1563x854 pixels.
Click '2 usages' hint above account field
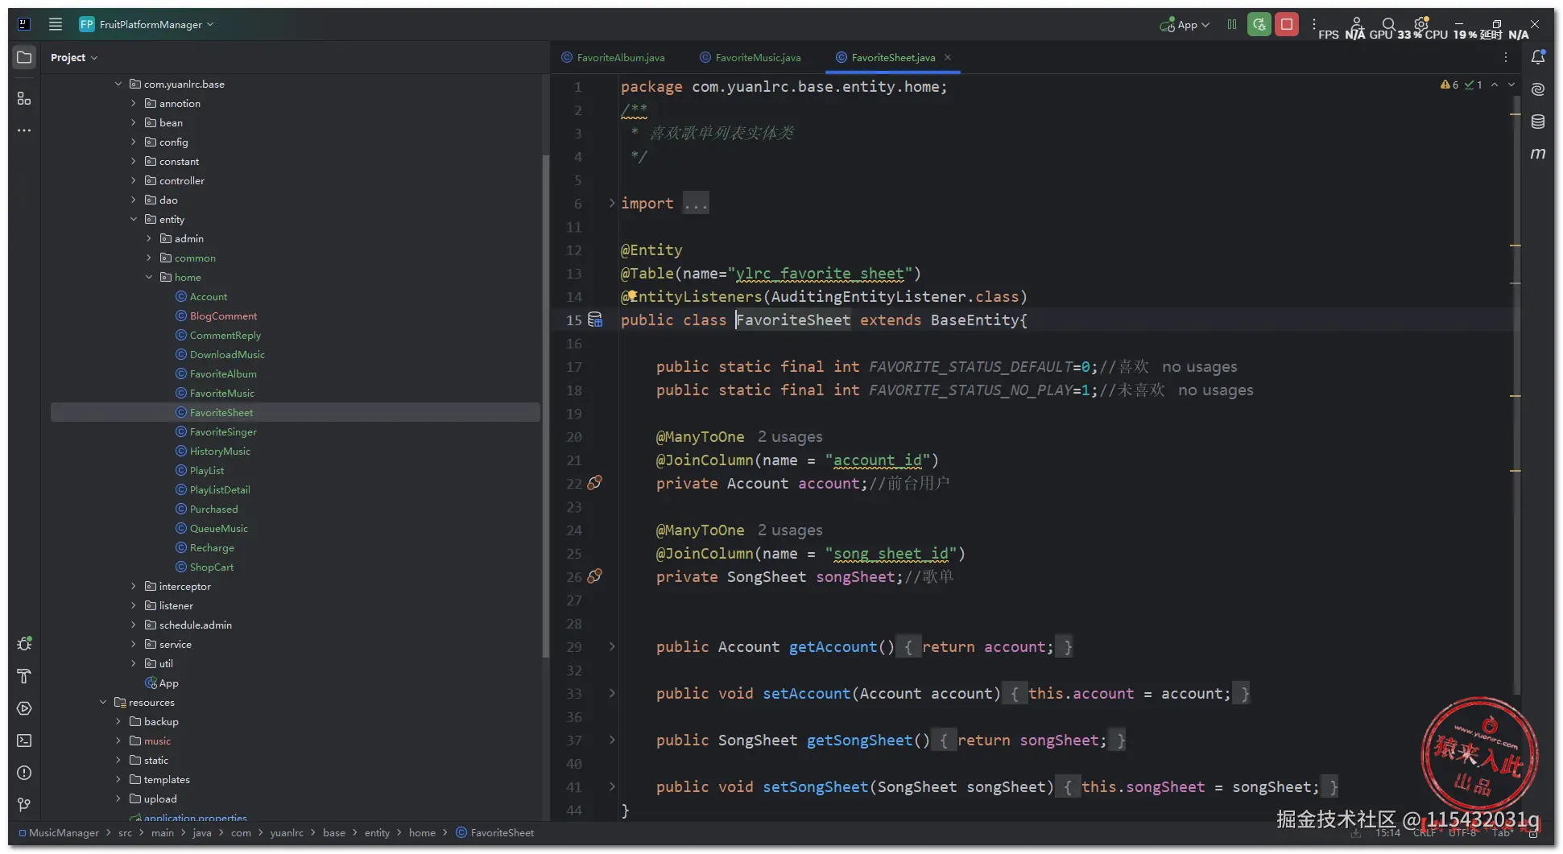click(x=790, y=436)
